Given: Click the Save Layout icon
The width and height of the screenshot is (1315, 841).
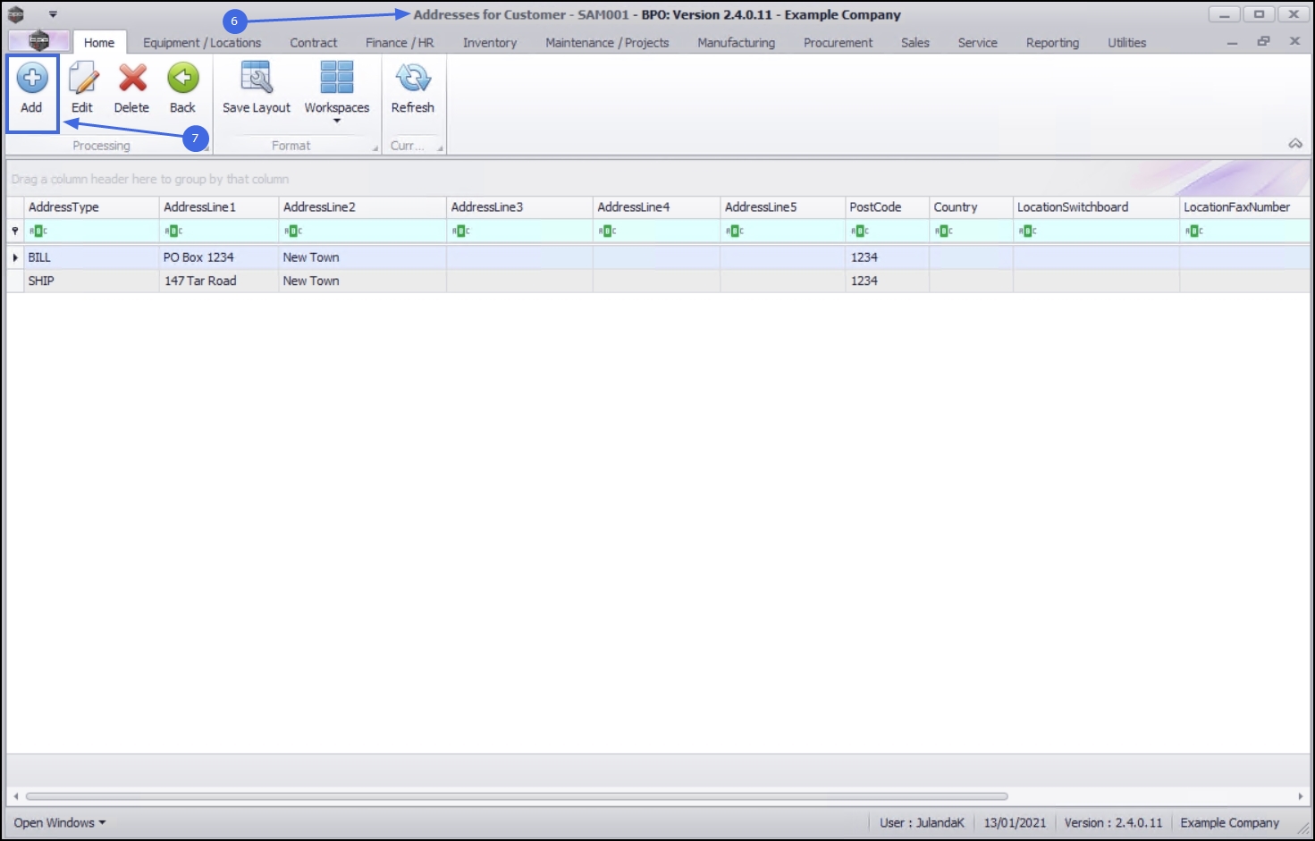Looking at the screenshot, I should coord(257,79).
